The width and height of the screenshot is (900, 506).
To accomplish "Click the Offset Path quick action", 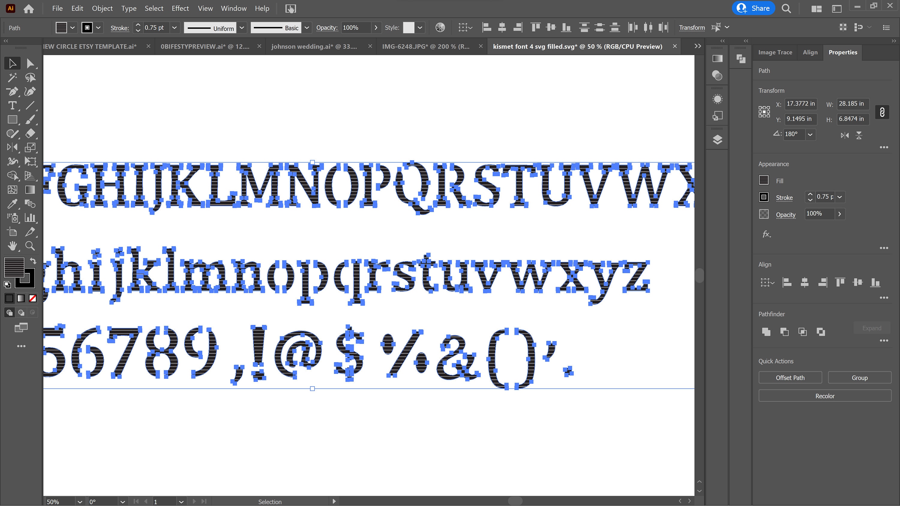I will [x=790, y=377].
